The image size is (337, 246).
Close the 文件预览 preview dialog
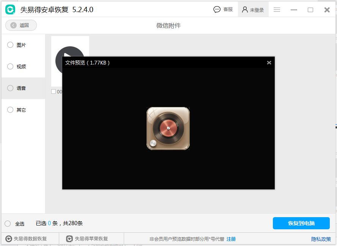(269, 62)
